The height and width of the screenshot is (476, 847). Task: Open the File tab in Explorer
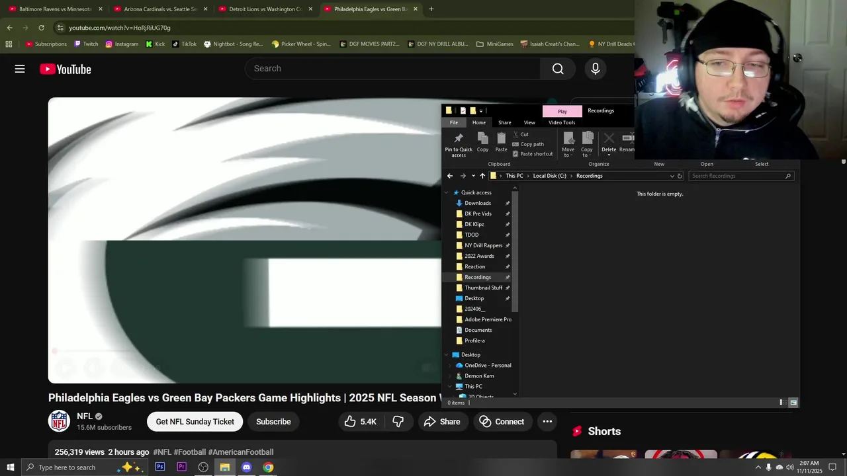tap(454, 122)
